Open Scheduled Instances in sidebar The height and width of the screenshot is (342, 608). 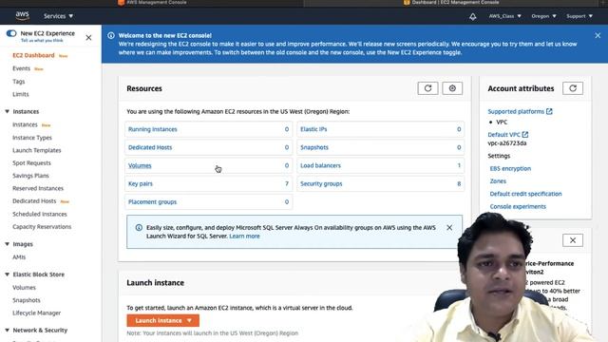(40, 214)
